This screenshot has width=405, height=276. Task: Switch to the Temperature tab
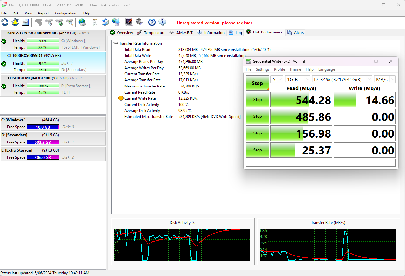151,32
